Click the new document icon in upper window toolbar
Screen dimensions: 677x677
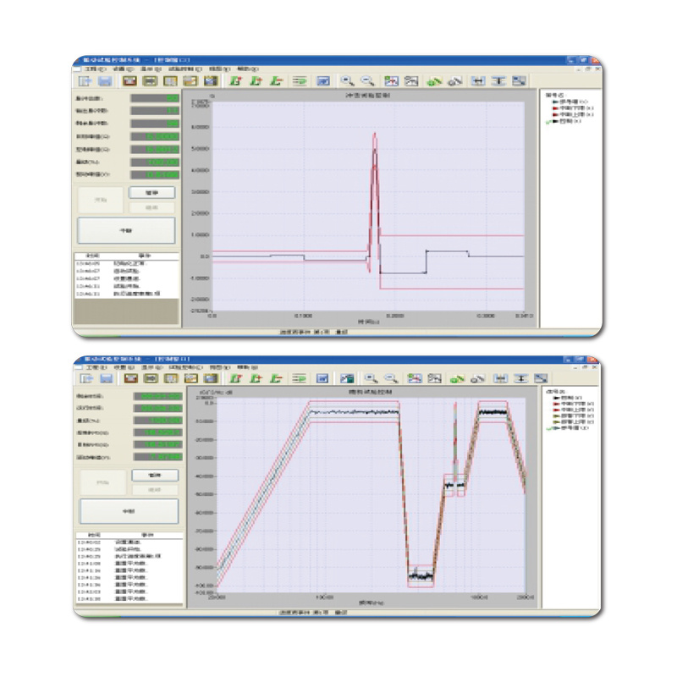85,81
